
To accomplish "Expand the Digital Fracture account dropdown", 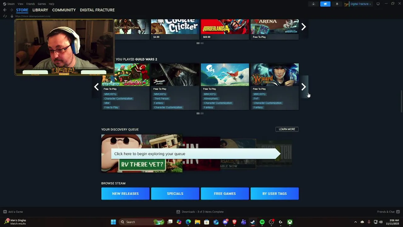I will coord(361,4).
